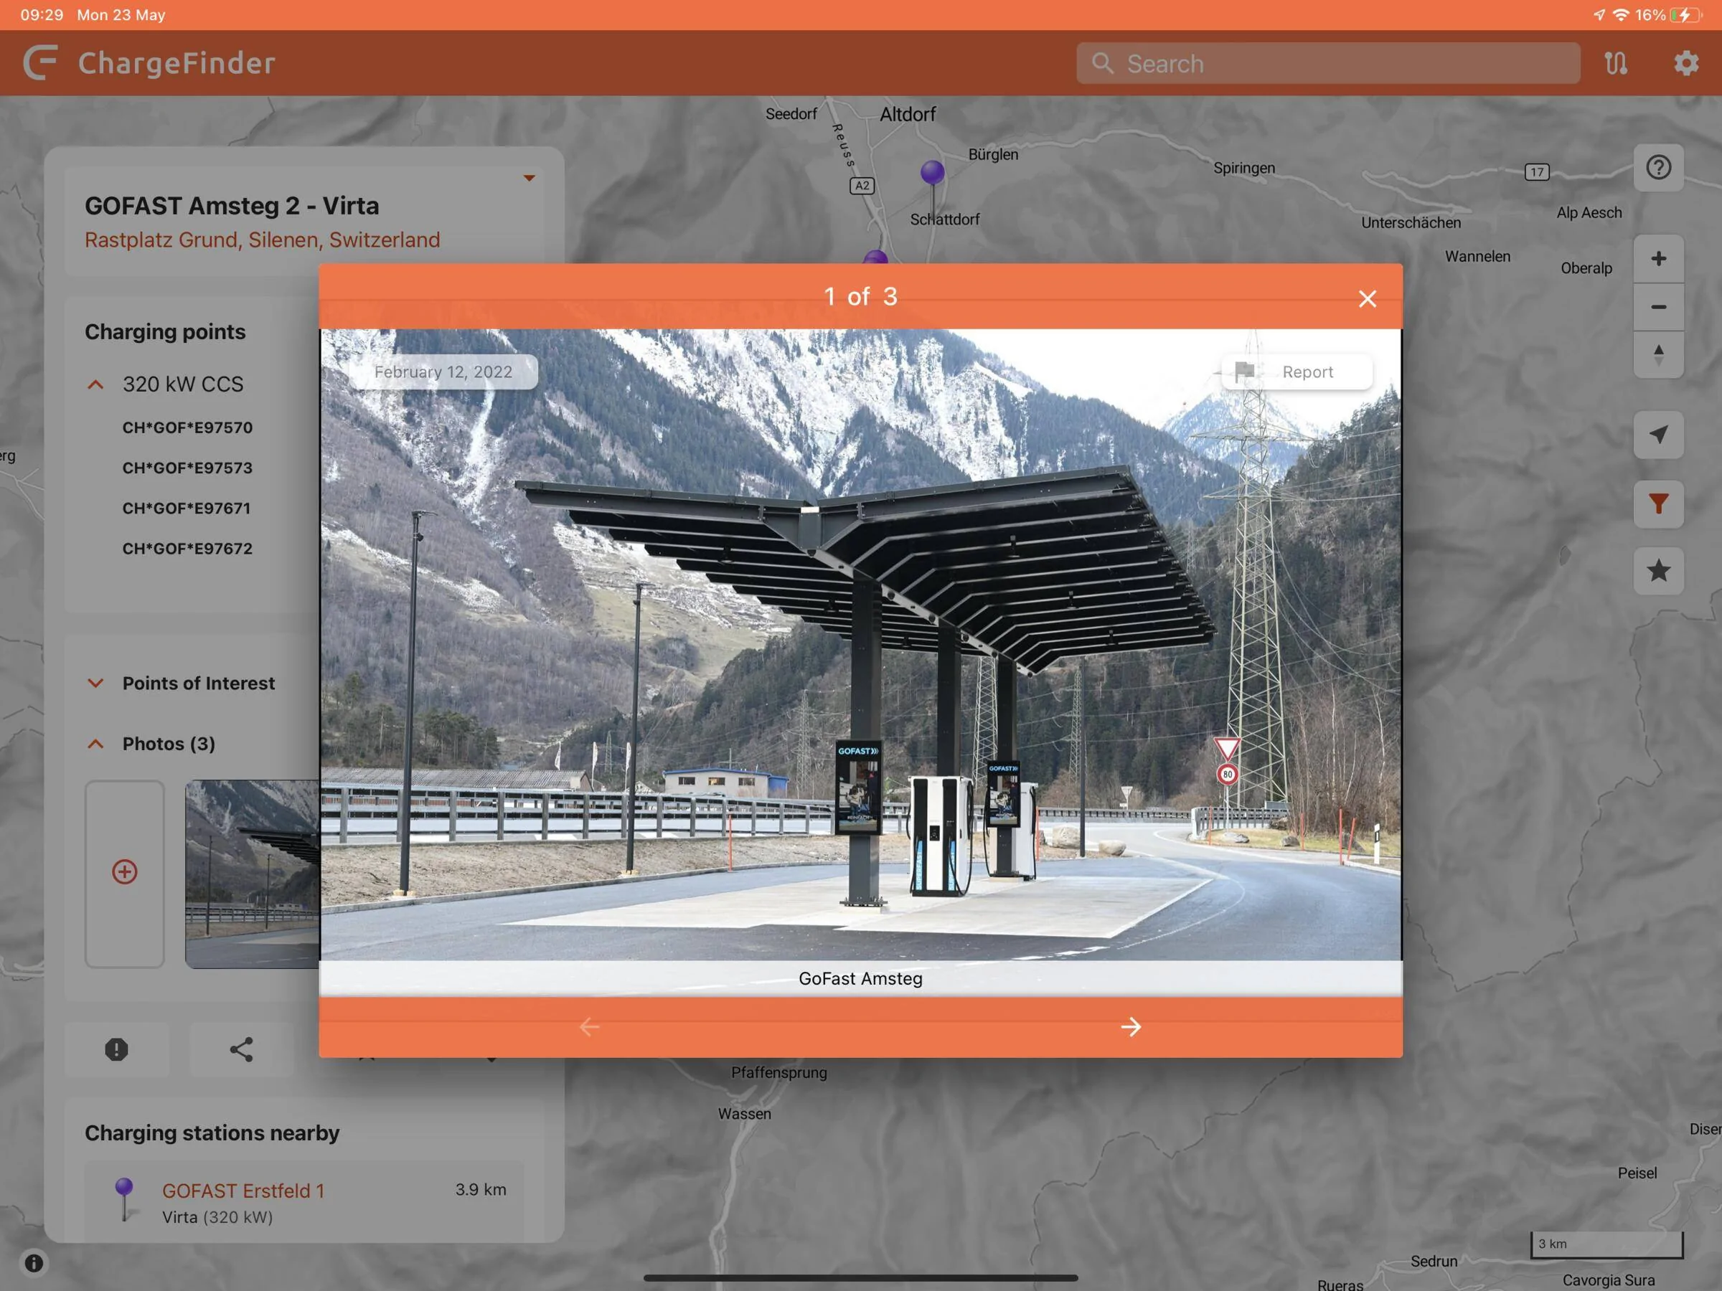The image size is (1722, 1291).
Task: Click the Charging stations nearby heading
Action: [x=212, y=1133]
